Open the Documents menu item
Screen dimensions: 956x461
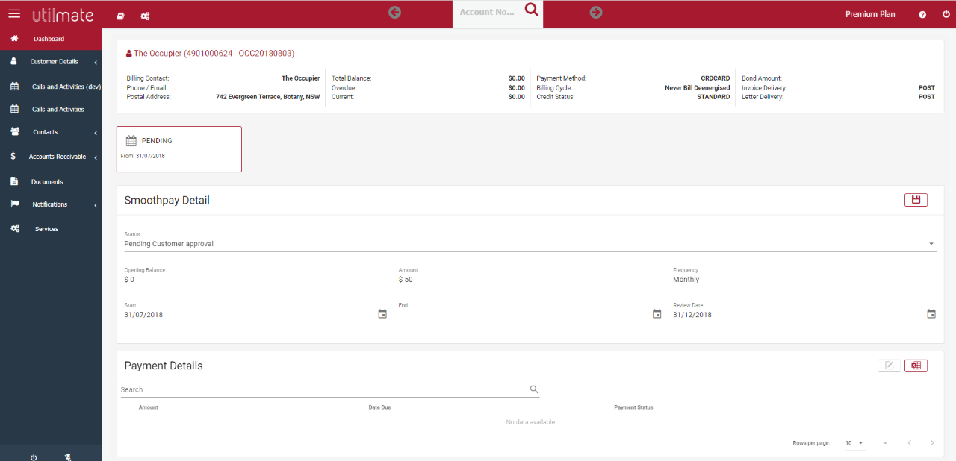pyautogui.click(x=47, y=182)
